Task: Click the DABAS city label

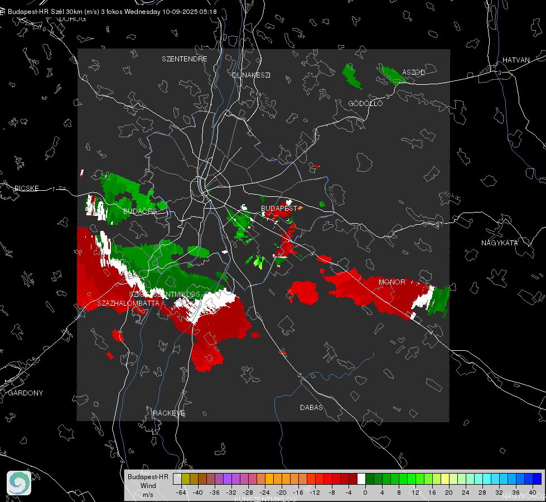Action: coord(311,407)
